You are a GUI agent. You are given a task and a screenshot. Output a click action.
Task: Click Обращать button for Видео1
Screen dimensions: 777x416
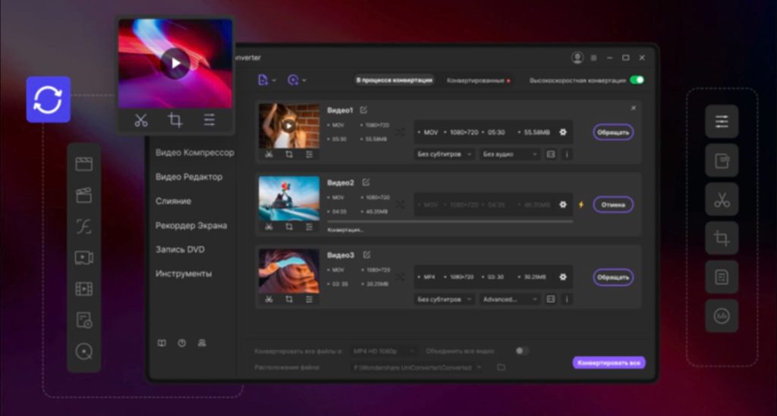point(613,132)
